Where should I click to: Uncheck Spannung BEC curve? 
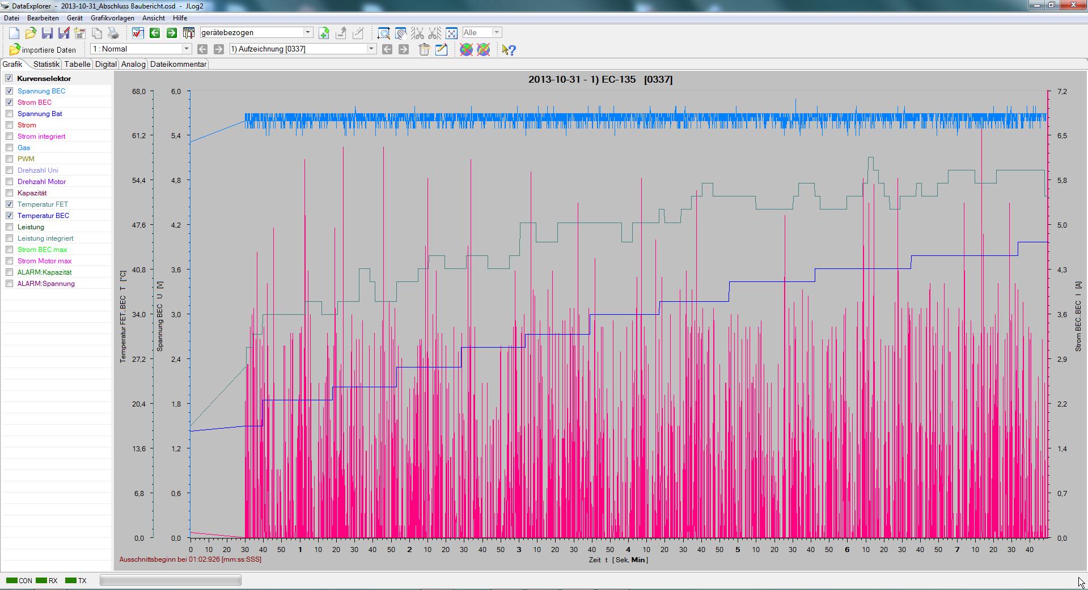(x=9, y=91)
